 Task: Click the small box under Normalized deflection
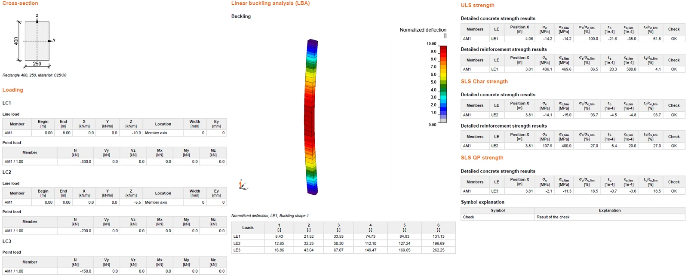tap(445, 36)
